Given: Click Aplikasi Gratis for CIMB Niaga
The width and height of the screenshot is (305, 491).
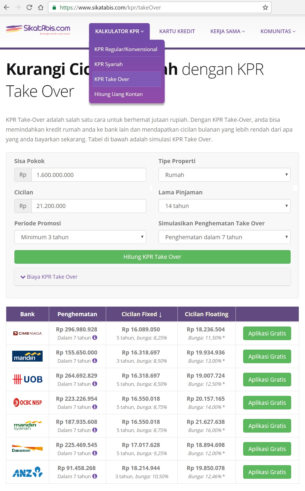Looking at the screenshot, I should [x=267, y=333].
